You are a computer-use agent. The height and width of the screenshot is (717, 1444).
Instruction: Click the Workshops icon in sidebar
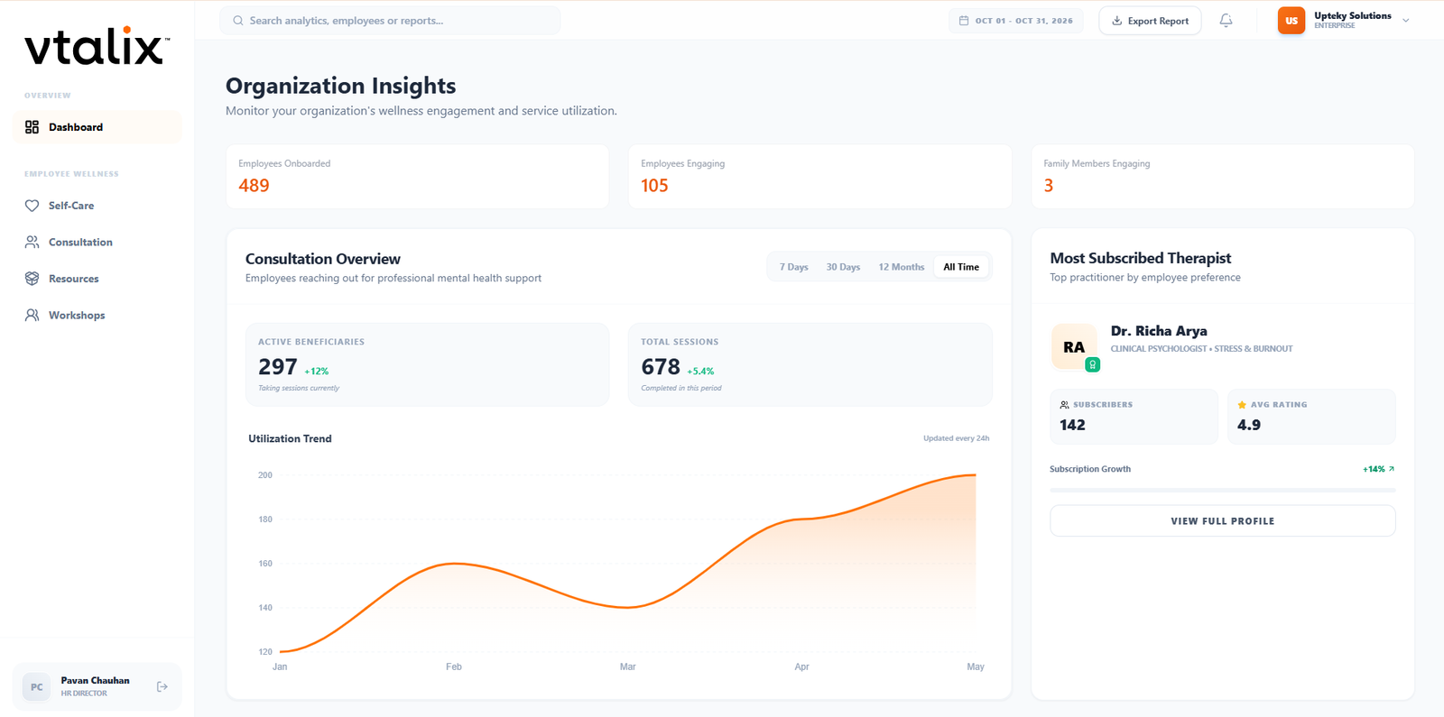[x=32, y=316]
